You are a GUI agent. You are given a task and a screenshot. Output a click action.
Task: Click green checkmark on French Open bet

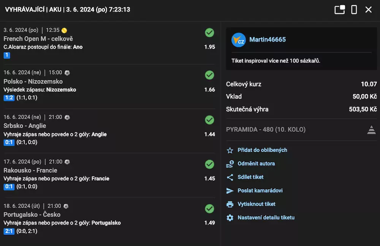[x=209, y=33]
